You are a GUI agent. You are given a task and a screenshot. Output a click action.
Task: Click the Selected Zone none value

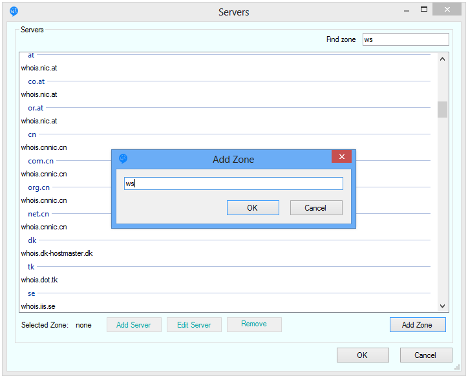(83, 325)
